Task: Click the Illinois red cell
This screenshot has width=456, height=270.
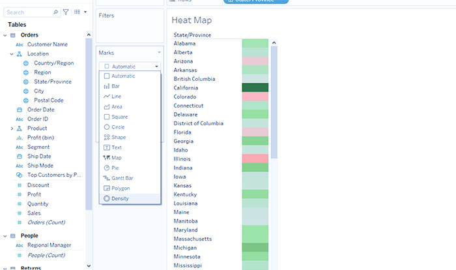Action: point(255,158)
